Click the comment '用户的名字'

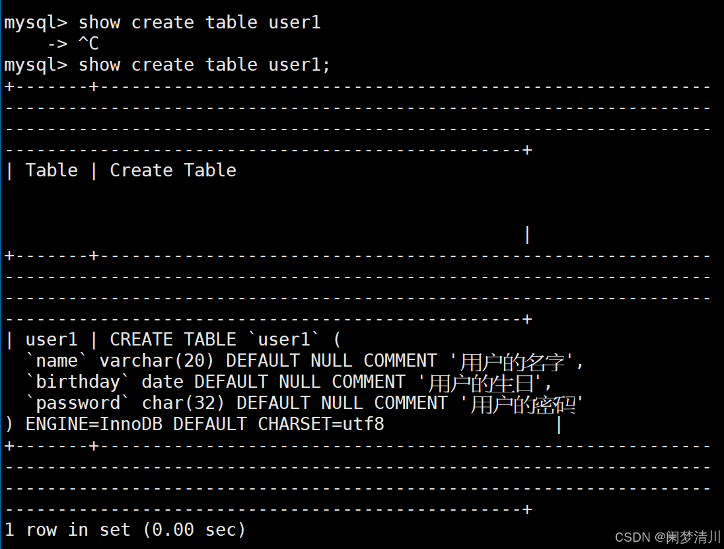click(x=512, y=361)
